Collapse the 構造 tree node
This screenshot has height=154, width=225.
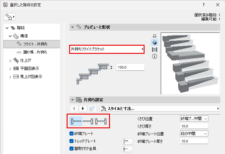[10, 36]
